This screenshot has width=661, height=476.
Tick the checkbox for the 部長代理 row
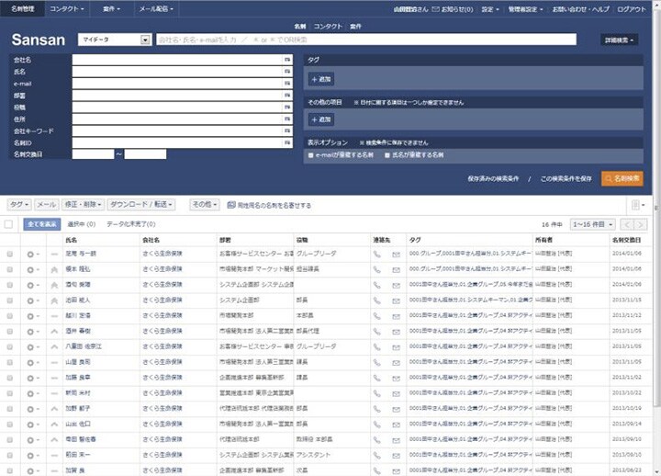point(10,331)
